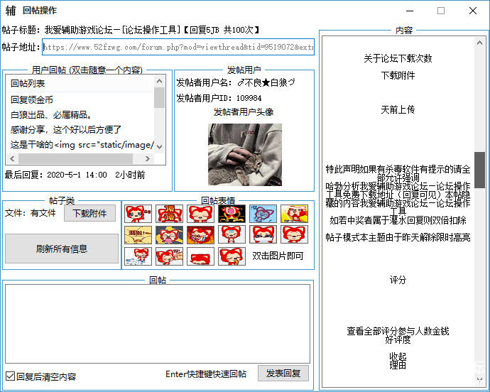Screen dimensions: 490x392
Task: Select the first emoticon in 回帖表情 panel
Action: click(138, 214)
